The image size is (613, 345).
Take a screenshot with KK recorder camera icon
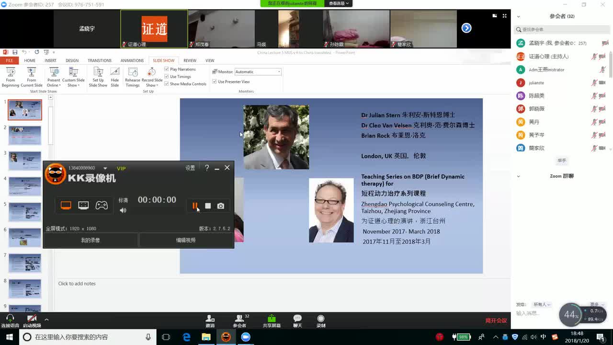(221, 206)
